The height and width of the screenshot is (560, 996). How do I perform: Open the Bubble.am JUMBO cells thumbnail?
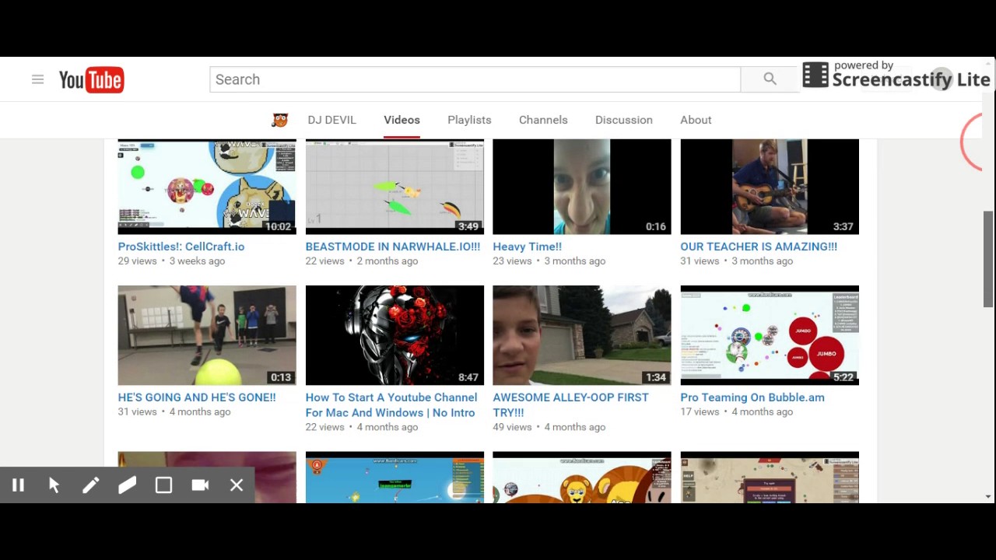(770, 335)
